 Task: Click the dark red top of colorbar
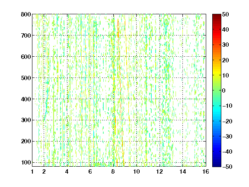pos(217,16)
